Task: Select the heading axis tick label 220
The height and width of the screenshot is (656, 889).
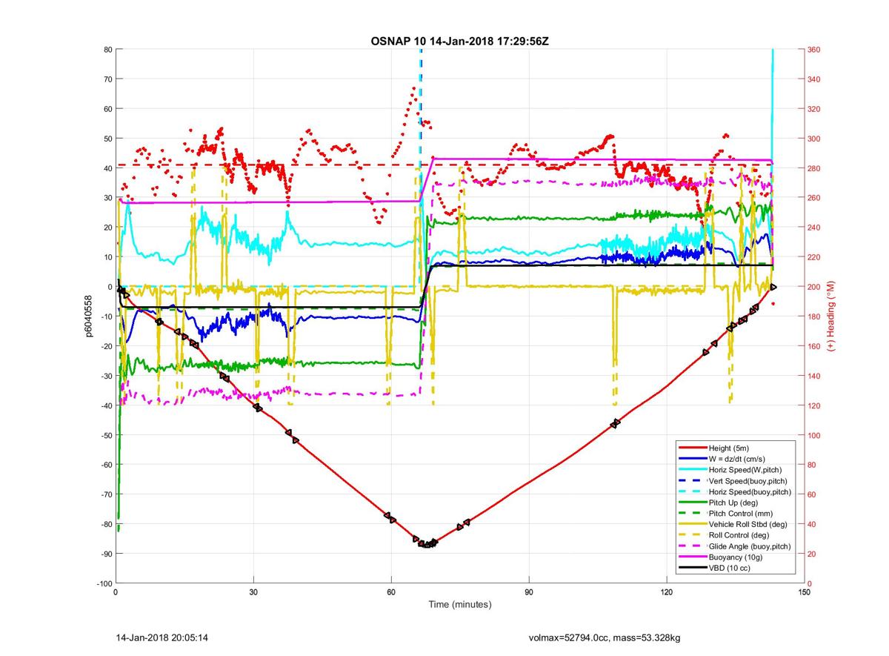Action: coord(815,257)
